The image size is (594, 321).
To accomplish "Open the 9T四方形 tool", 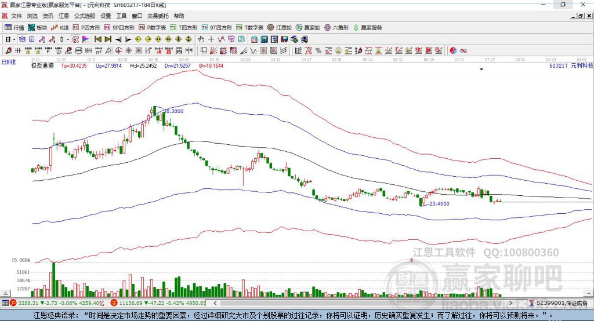I will click(217, 28).
